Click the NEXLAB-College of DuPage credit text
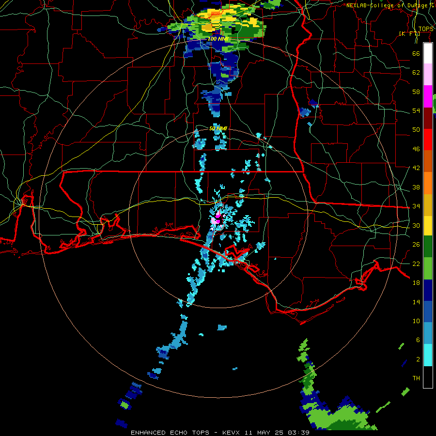The width and height of the screenshot is (436, 436). click(x=390, y=5)
